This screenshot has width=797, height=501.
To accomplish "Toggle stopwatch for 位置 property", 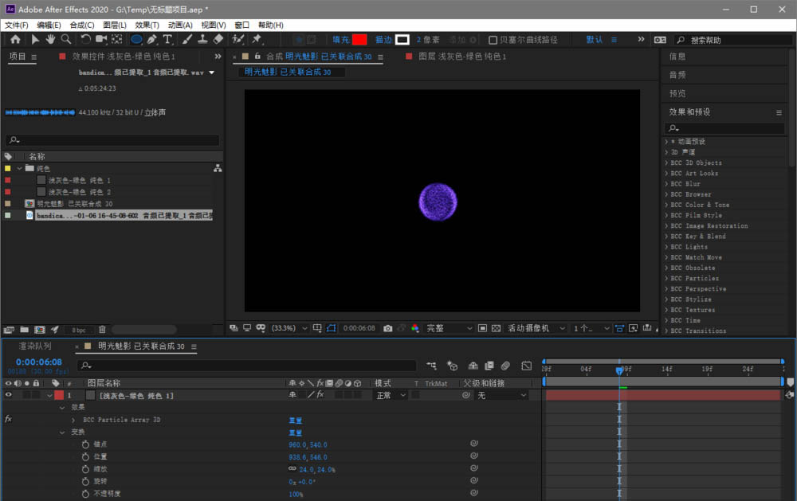I will coord(85,456).
